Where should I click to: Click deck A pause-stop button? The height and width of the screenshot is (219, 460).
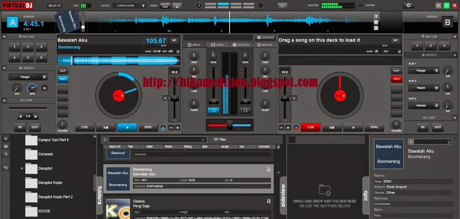pos(106,127)
